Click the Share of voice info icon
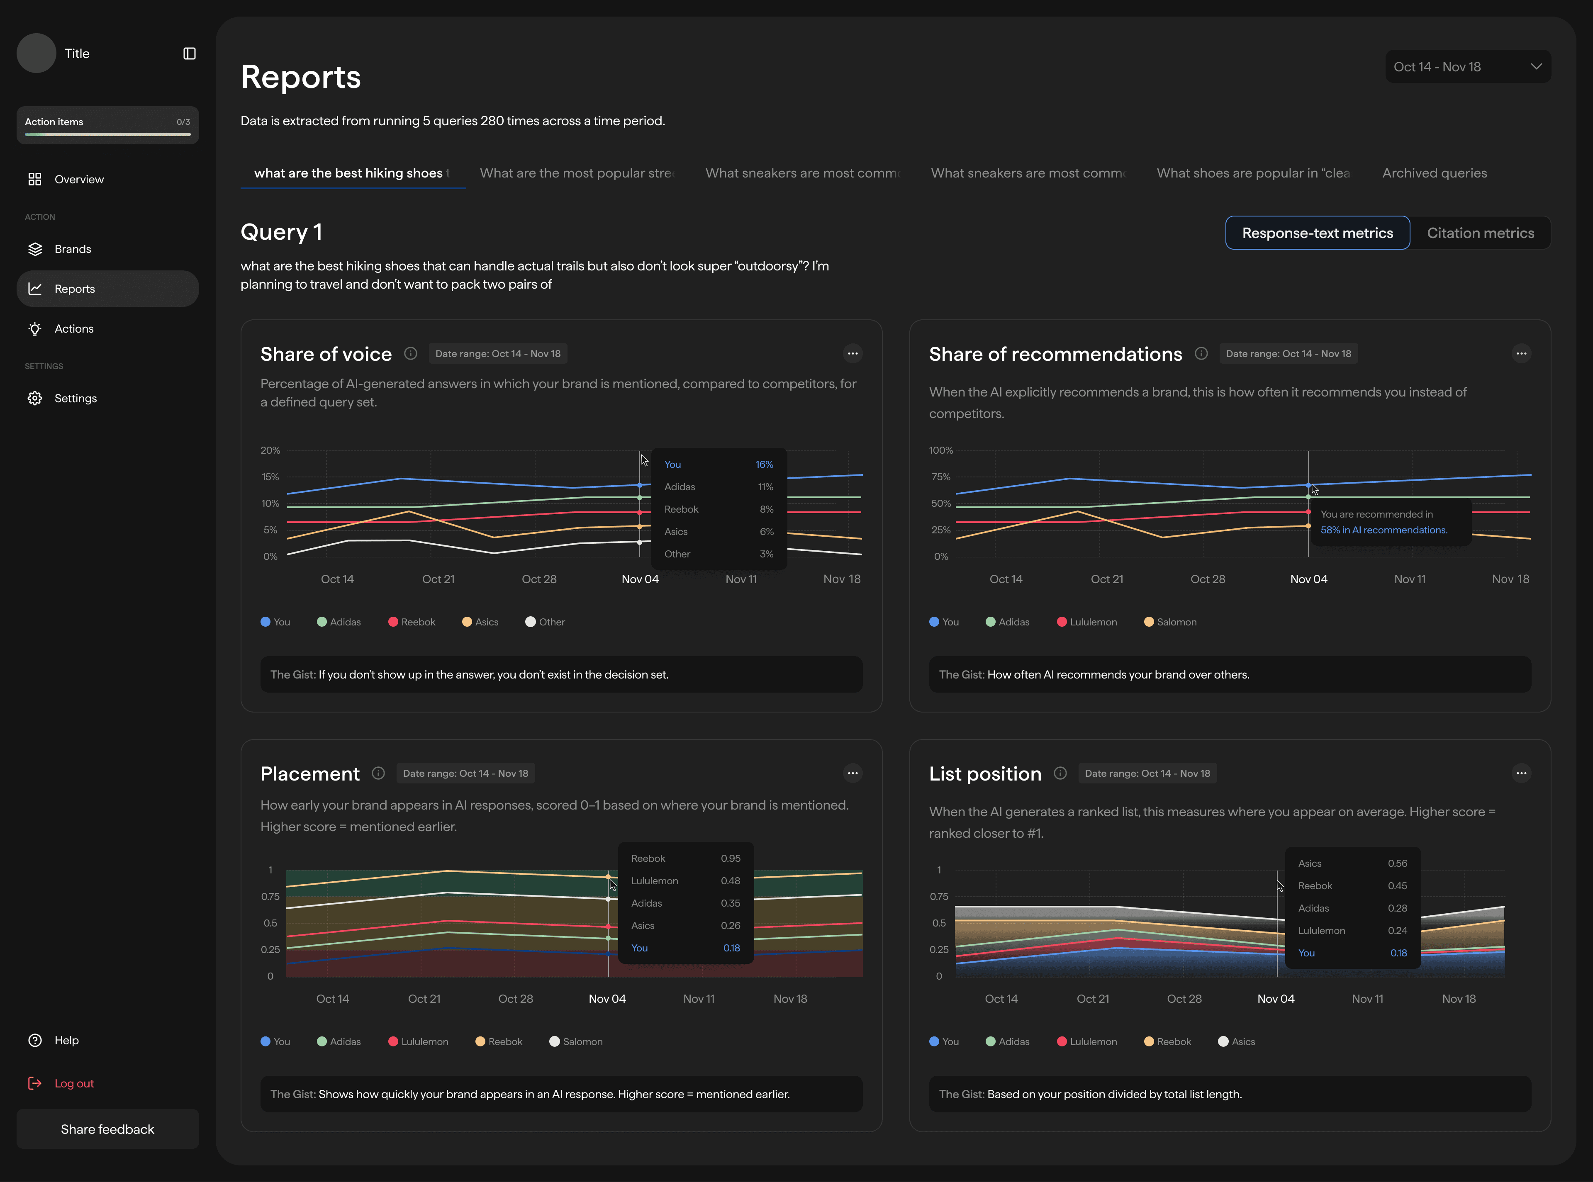 pos(411,353)
